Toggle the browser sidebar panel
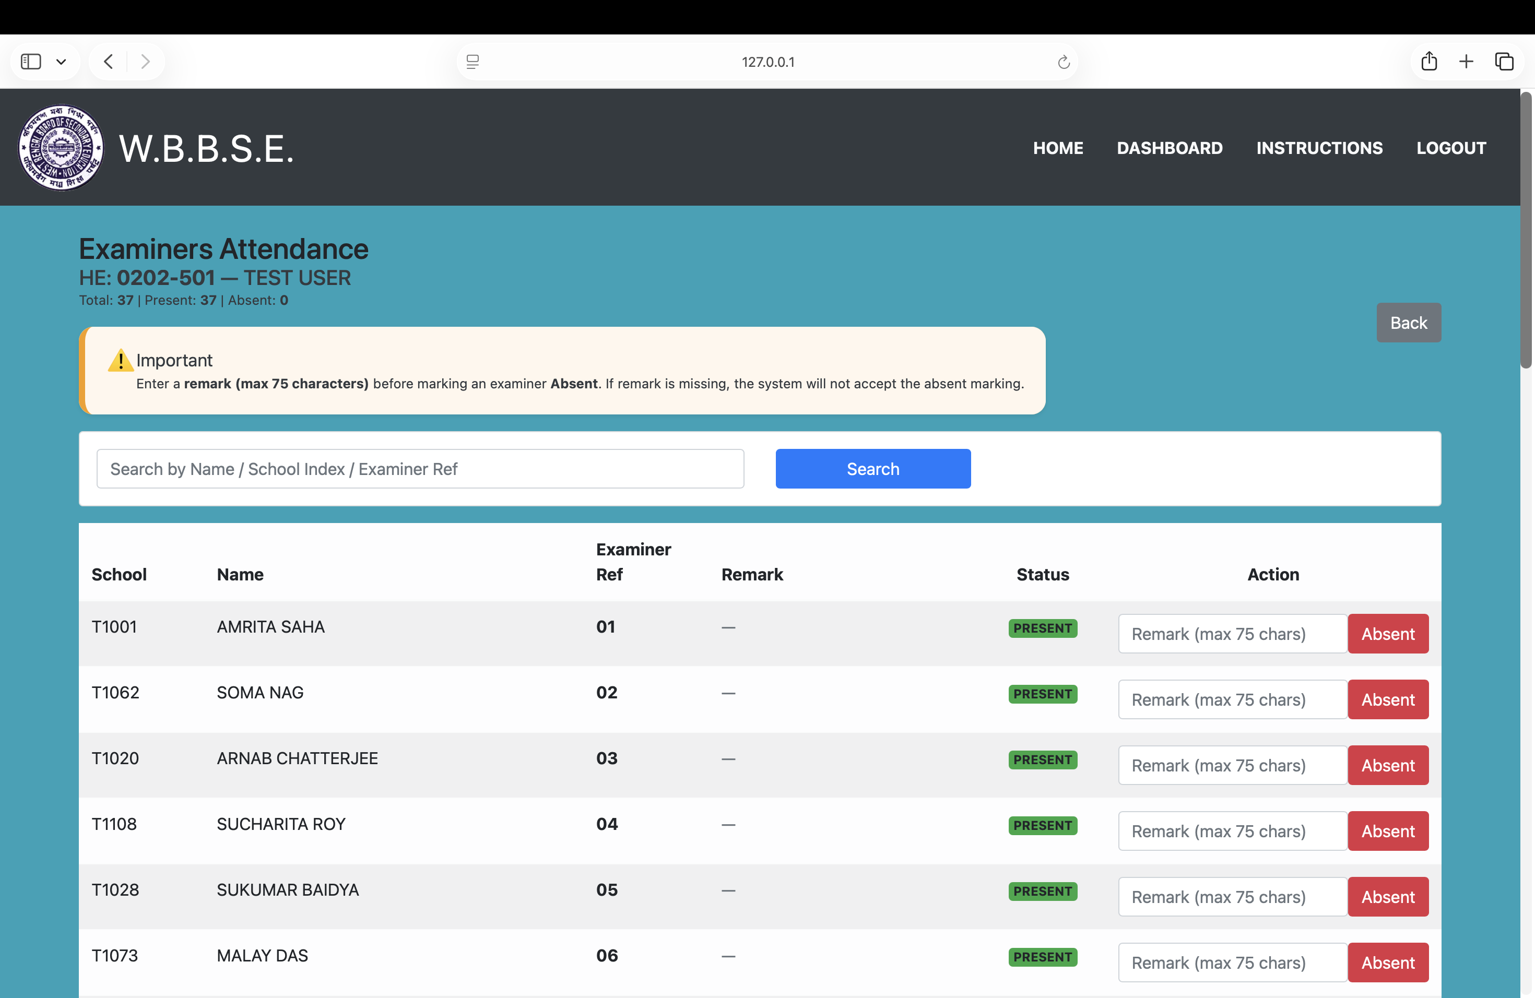Screen dimensions: 1535x998 pyautogui.click(x=30, y=61)
